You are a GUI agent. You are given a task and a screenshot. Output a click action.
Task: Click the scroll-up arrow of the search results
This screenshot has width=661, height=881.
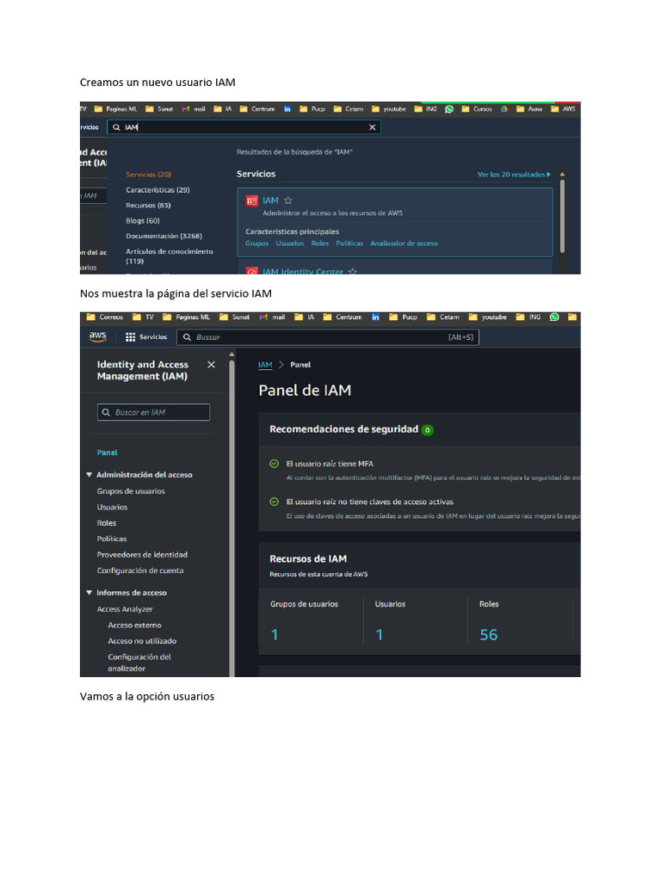point(562,175)
